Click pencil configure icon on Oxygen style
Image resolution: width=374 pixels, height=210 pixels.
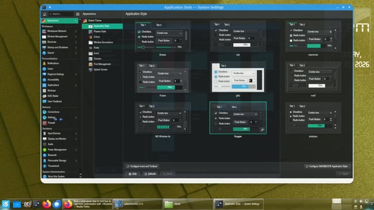(x=262, y=129)
